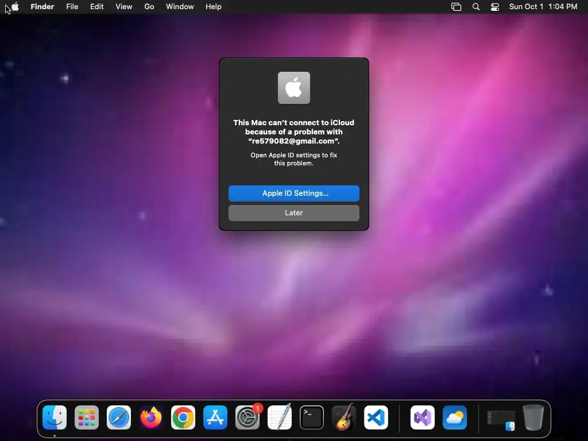
Task: Launch Google Chrome from the Dock
Action: pyautogui.click(x=183, y=417)
